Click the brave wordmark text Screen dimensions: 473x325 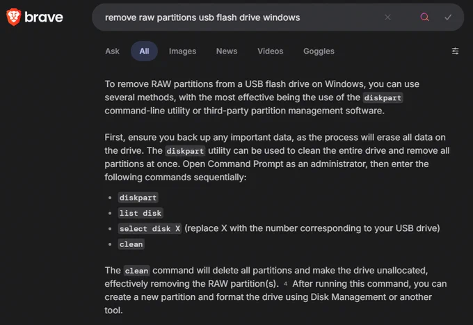pos(44,17)
